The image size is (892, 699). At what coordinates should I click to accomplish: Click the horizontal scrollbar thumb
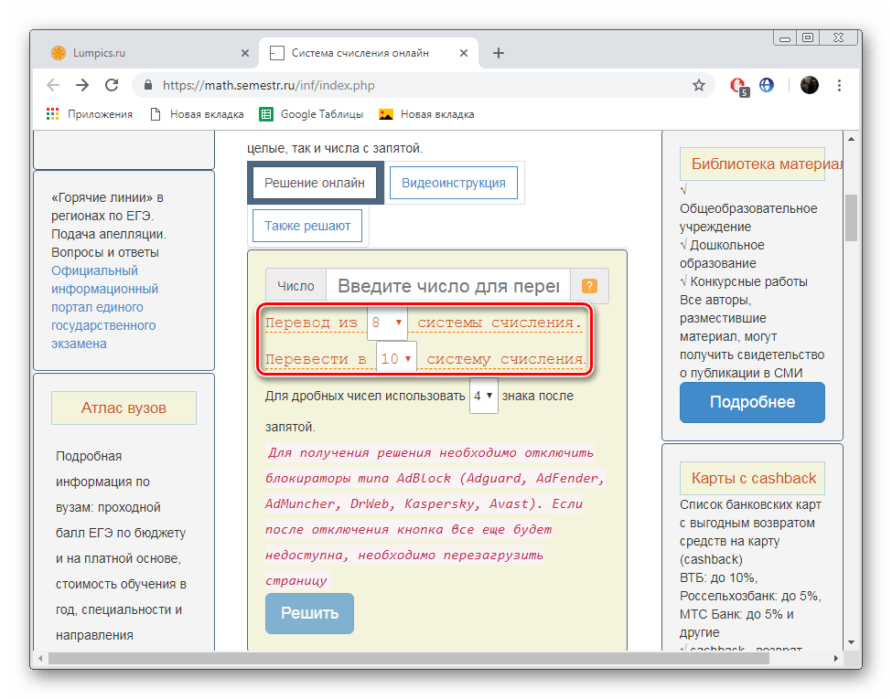408,658
